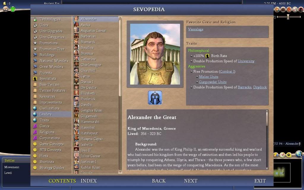304x190 pixels.
Task: Open the Vassalage civic link
Action: coord(195,29)
